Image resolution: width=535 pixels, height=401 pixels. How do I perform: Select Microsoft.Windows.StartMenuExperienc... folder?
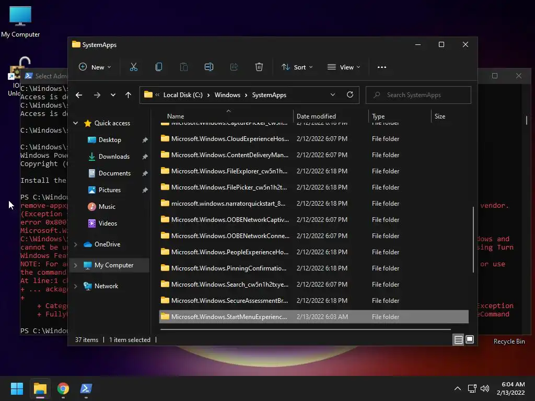tap(314, 317)
